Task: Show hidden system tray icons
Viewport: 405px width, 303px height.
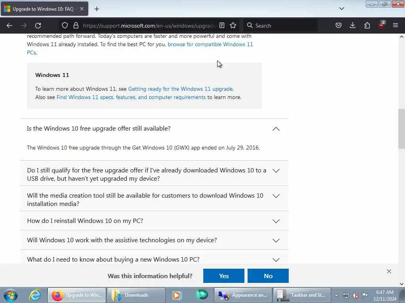Action: 336,296
